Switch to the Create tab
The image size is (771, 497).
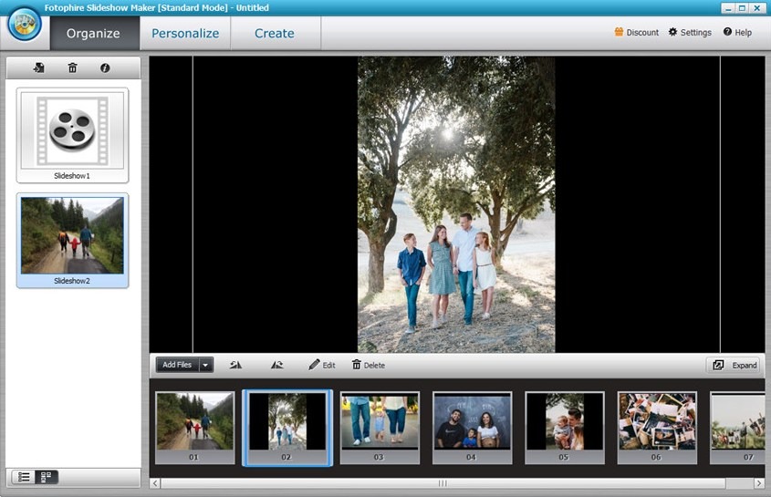[x=275, y=33]
